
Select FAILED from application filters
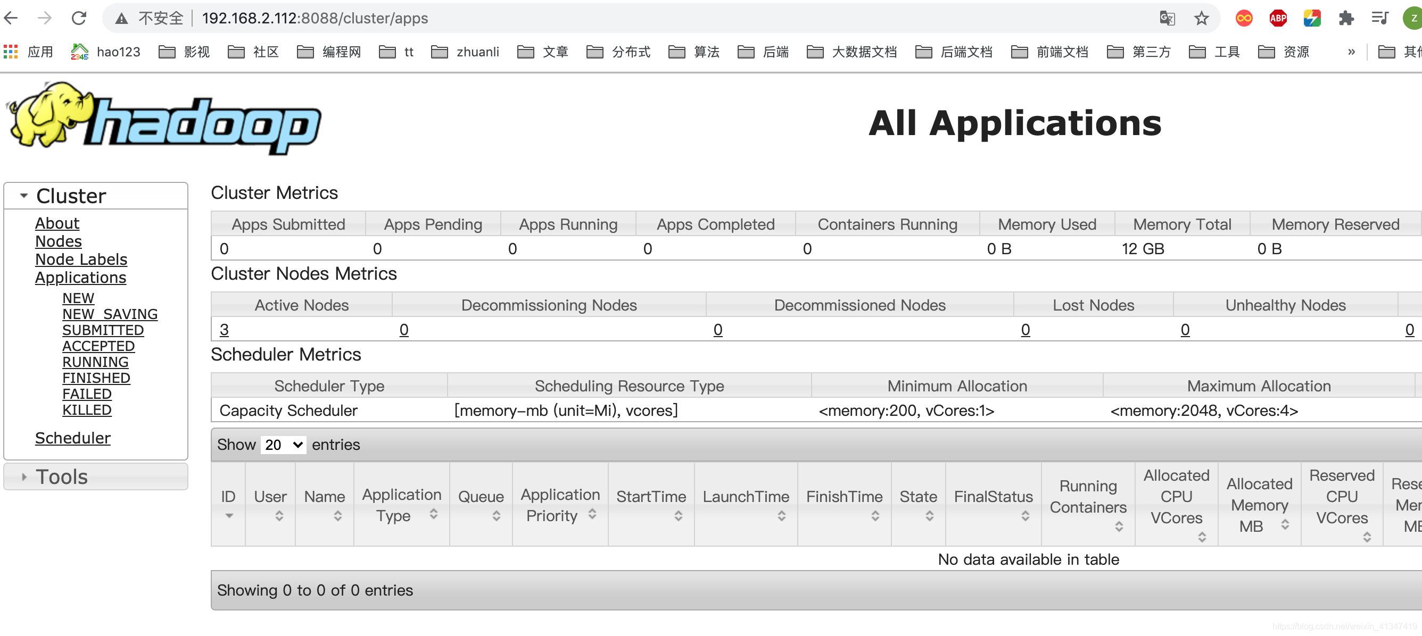coord(86,395)
